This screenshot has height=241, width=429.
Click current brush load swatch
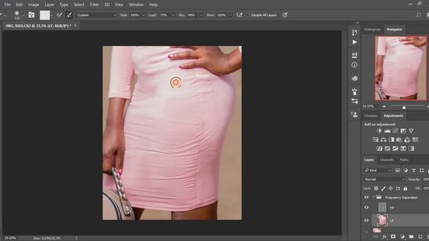coord(45,15)
